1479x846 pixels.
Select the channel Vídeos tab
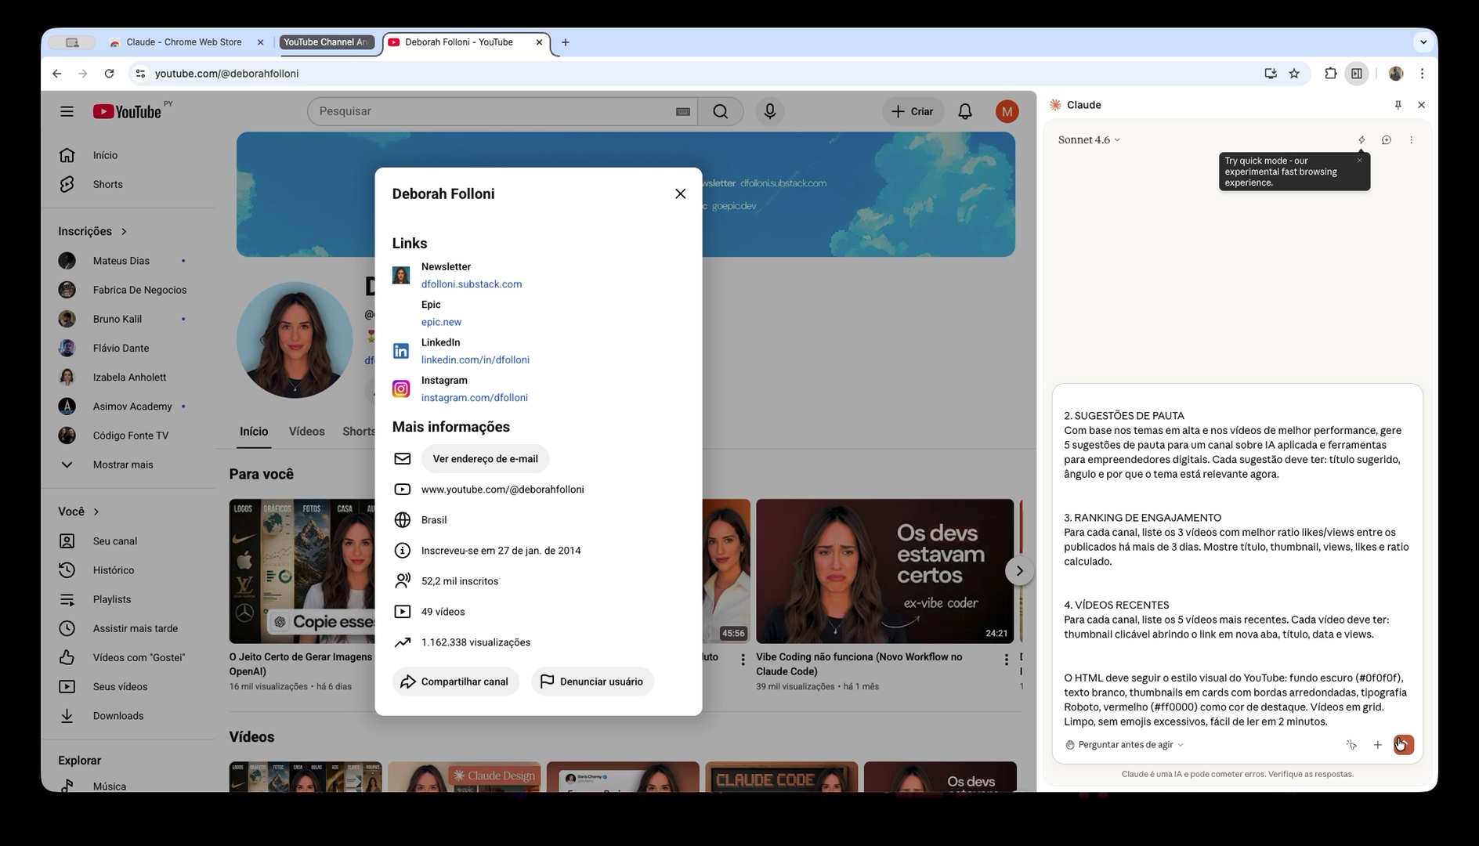coord(306,432)
